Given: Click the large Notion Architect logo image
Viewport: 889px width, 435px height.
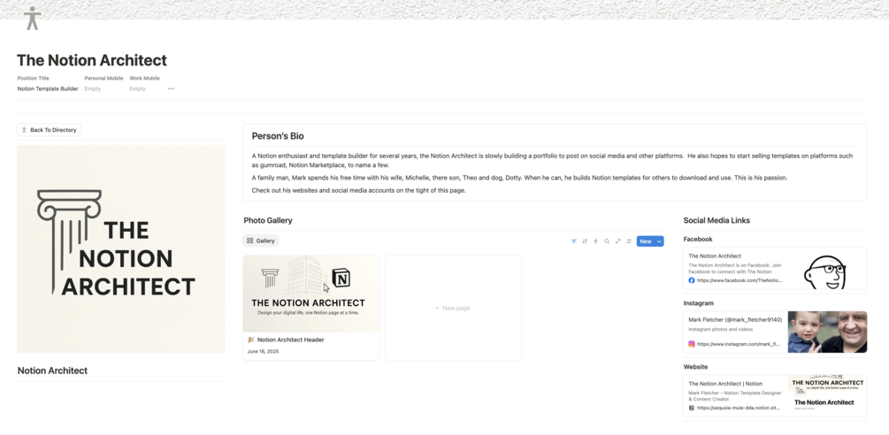Looking at the screenshot, I should pyautogui.click(x=121, y=248).
